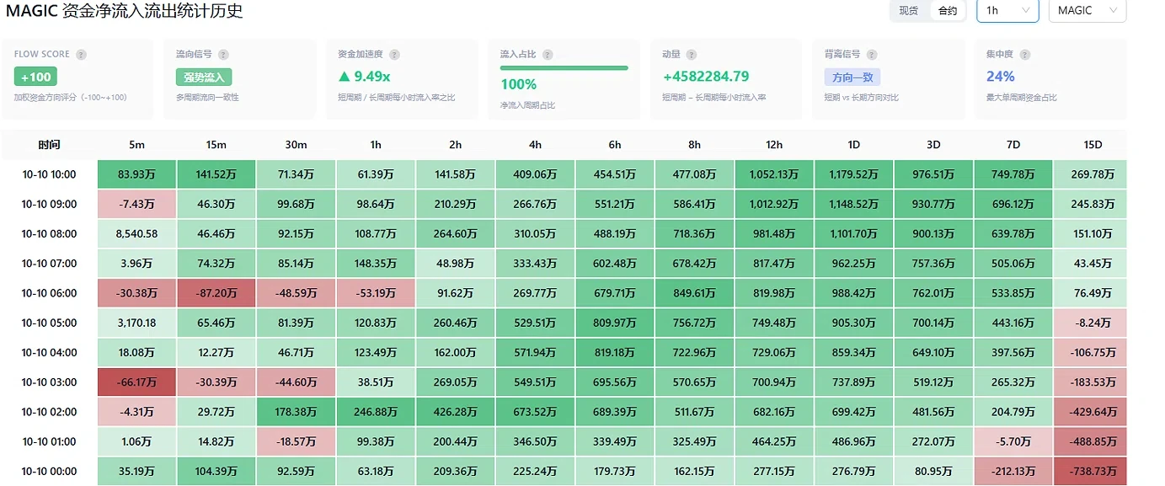Open the question mark icon beside 背离信号
Viewport: 1165px width, 486px height.
pyautogui.click(x=873, y=55)
